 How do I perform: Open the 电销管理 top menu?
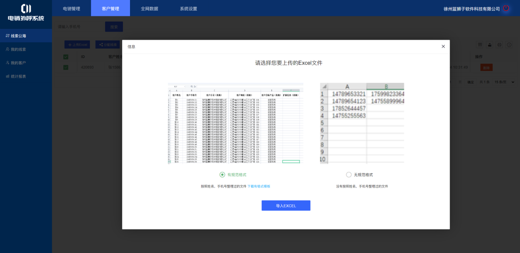[x=71, y=9]
